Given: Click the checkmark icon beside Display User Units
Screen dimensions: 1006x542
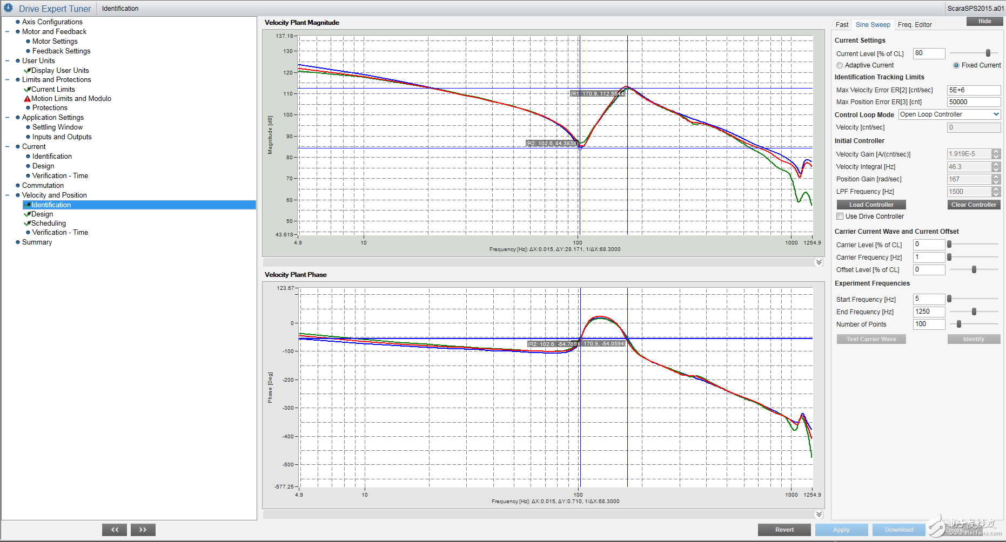Looking at the screenshot, I should coord(27,71).
